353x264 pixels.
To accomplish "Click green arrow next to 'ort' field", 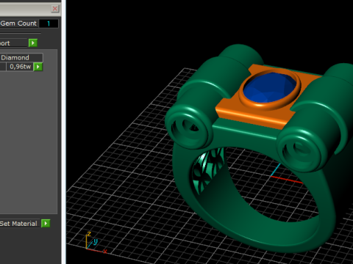I will click(33, 43).
